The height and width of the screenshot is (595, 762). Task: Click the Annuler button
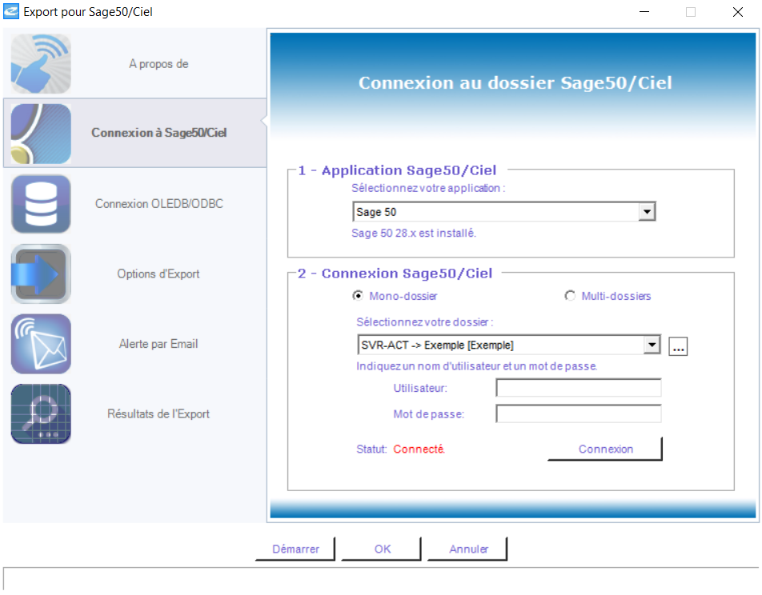tap(468, 549)
